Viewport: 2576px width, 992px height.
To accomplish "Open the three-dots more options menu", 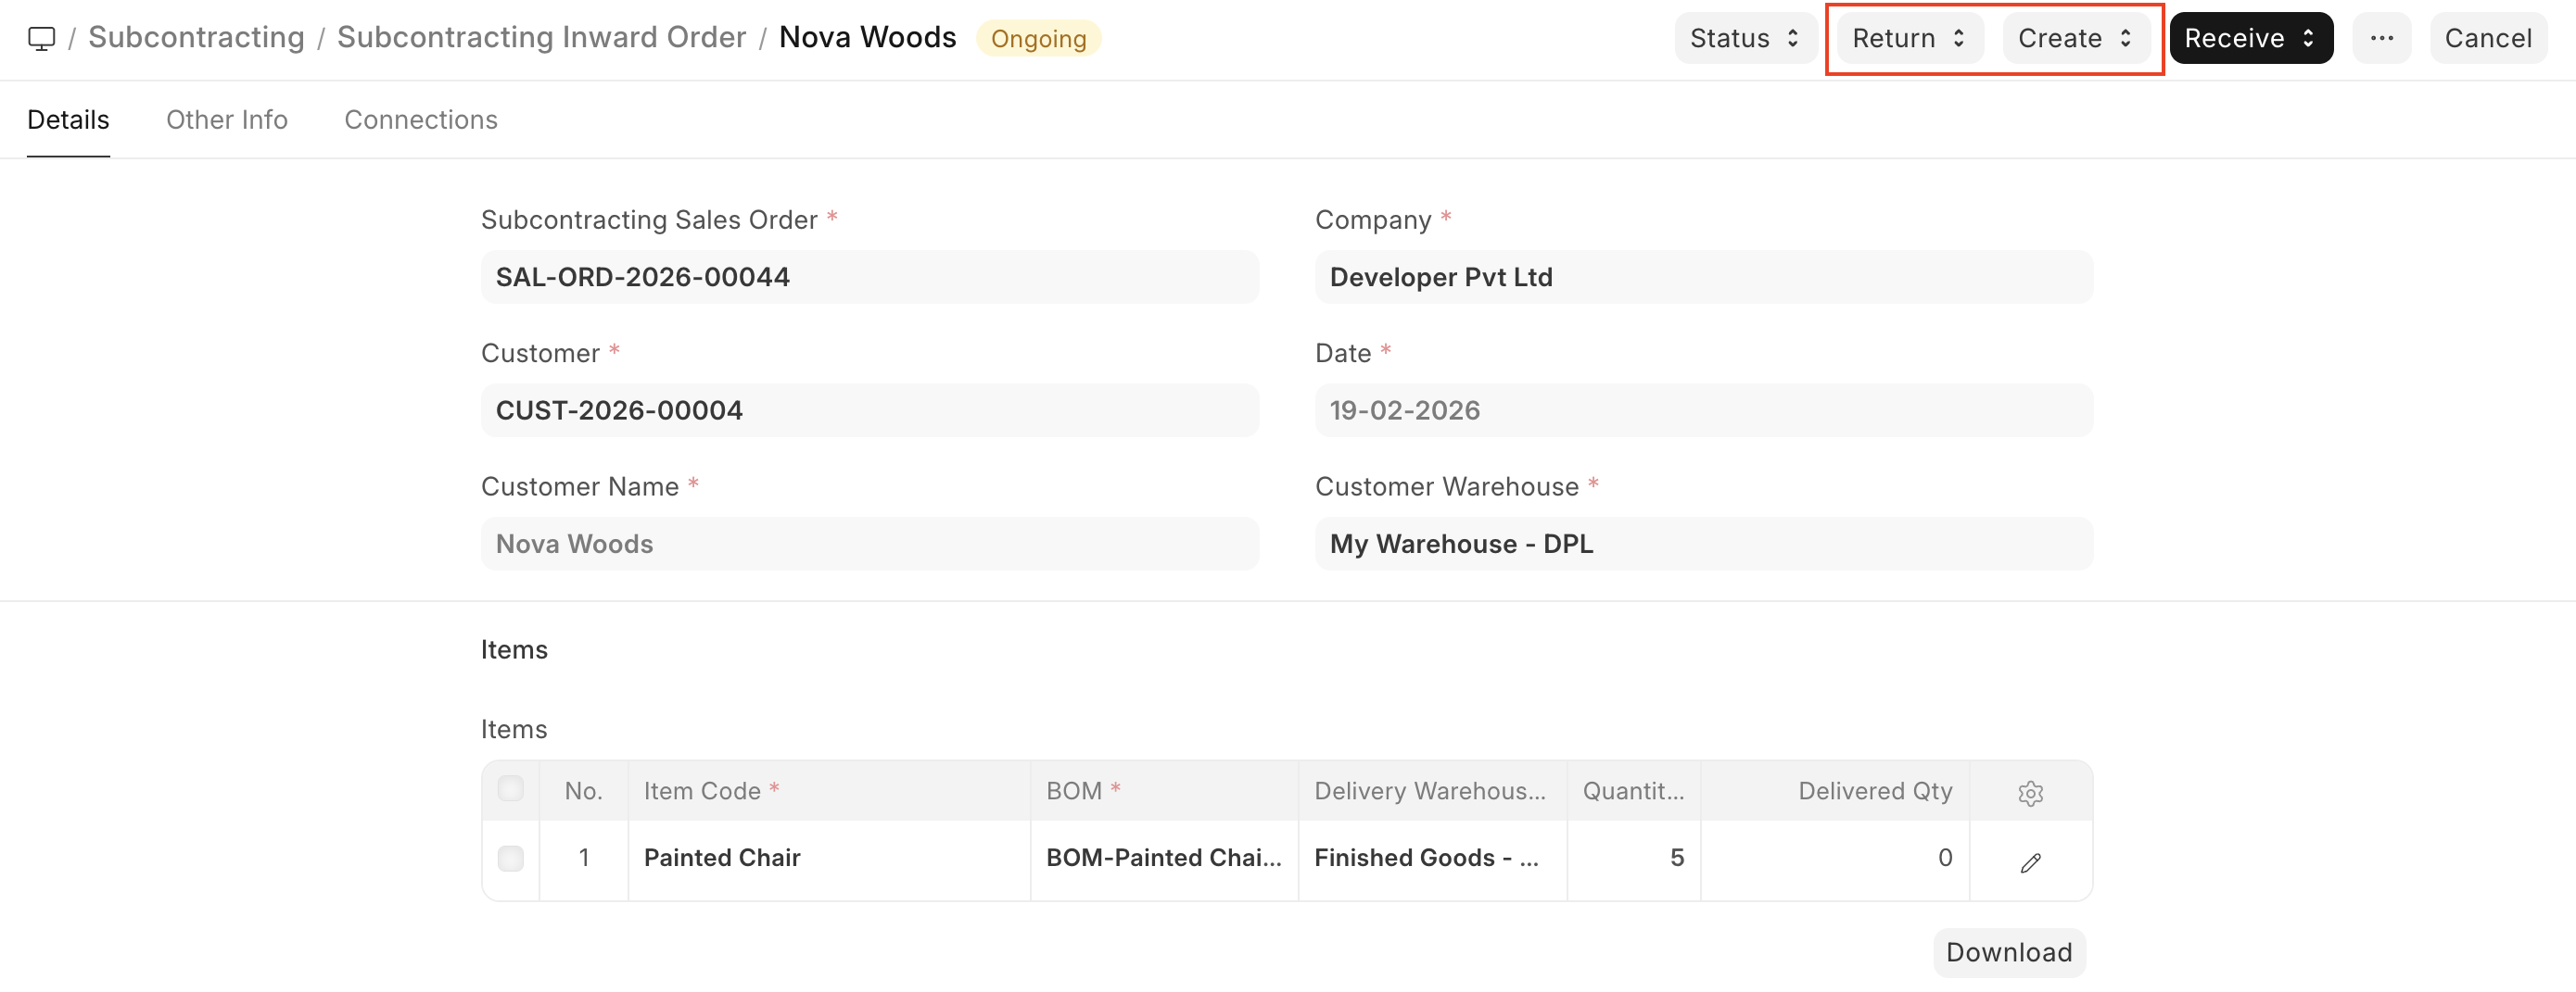I will coord(2381,38).
